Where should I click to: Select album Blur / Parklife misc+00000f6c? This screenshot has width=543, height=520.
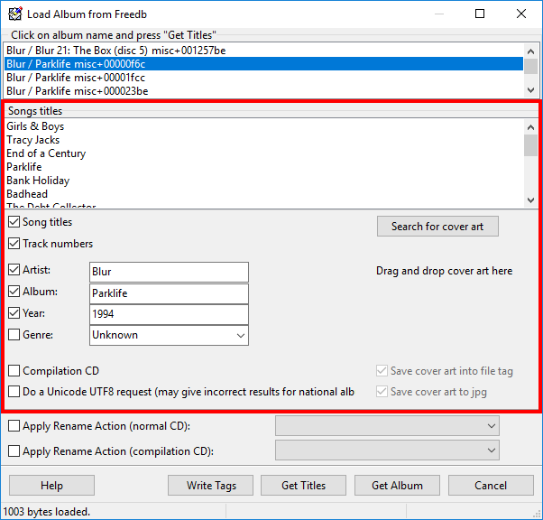pyautogui.click(x=263, y=64)
